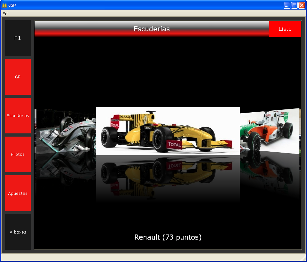Close the vGP window
Image resolution: width=307 pixels, height=262 pixels.
click(x=302, y=5)
